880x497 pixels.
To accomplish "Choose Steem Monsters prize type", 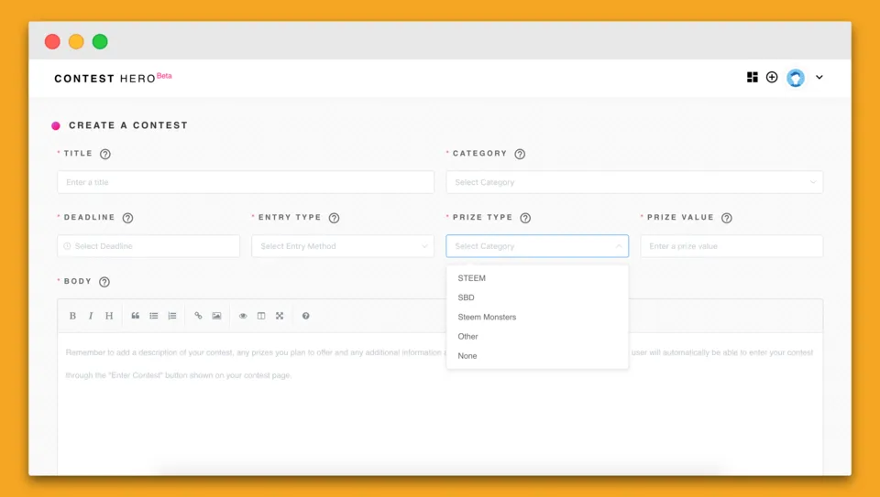I will pyautogui.click(x=537, y=317).
